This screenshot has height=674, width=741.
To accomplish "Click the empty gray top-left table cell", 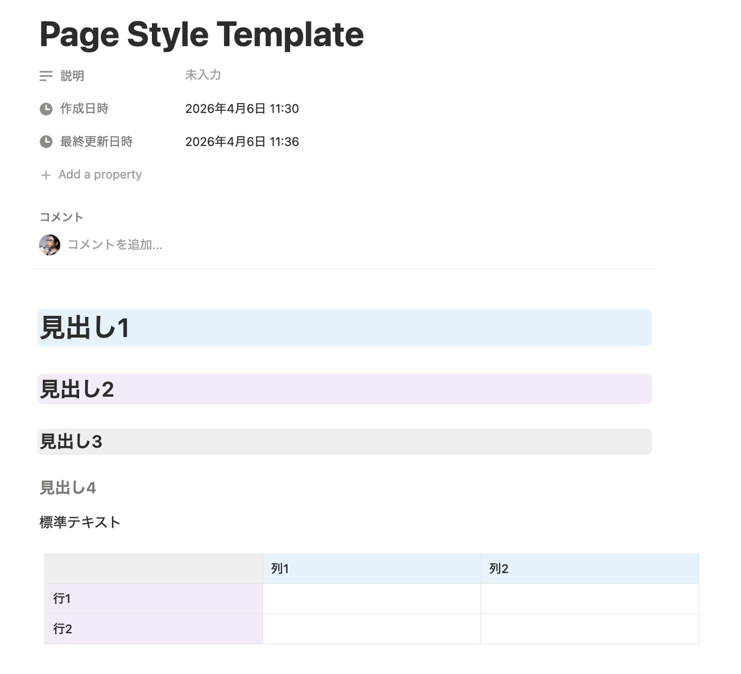I will pyautogui.click(x=154, y=569).
